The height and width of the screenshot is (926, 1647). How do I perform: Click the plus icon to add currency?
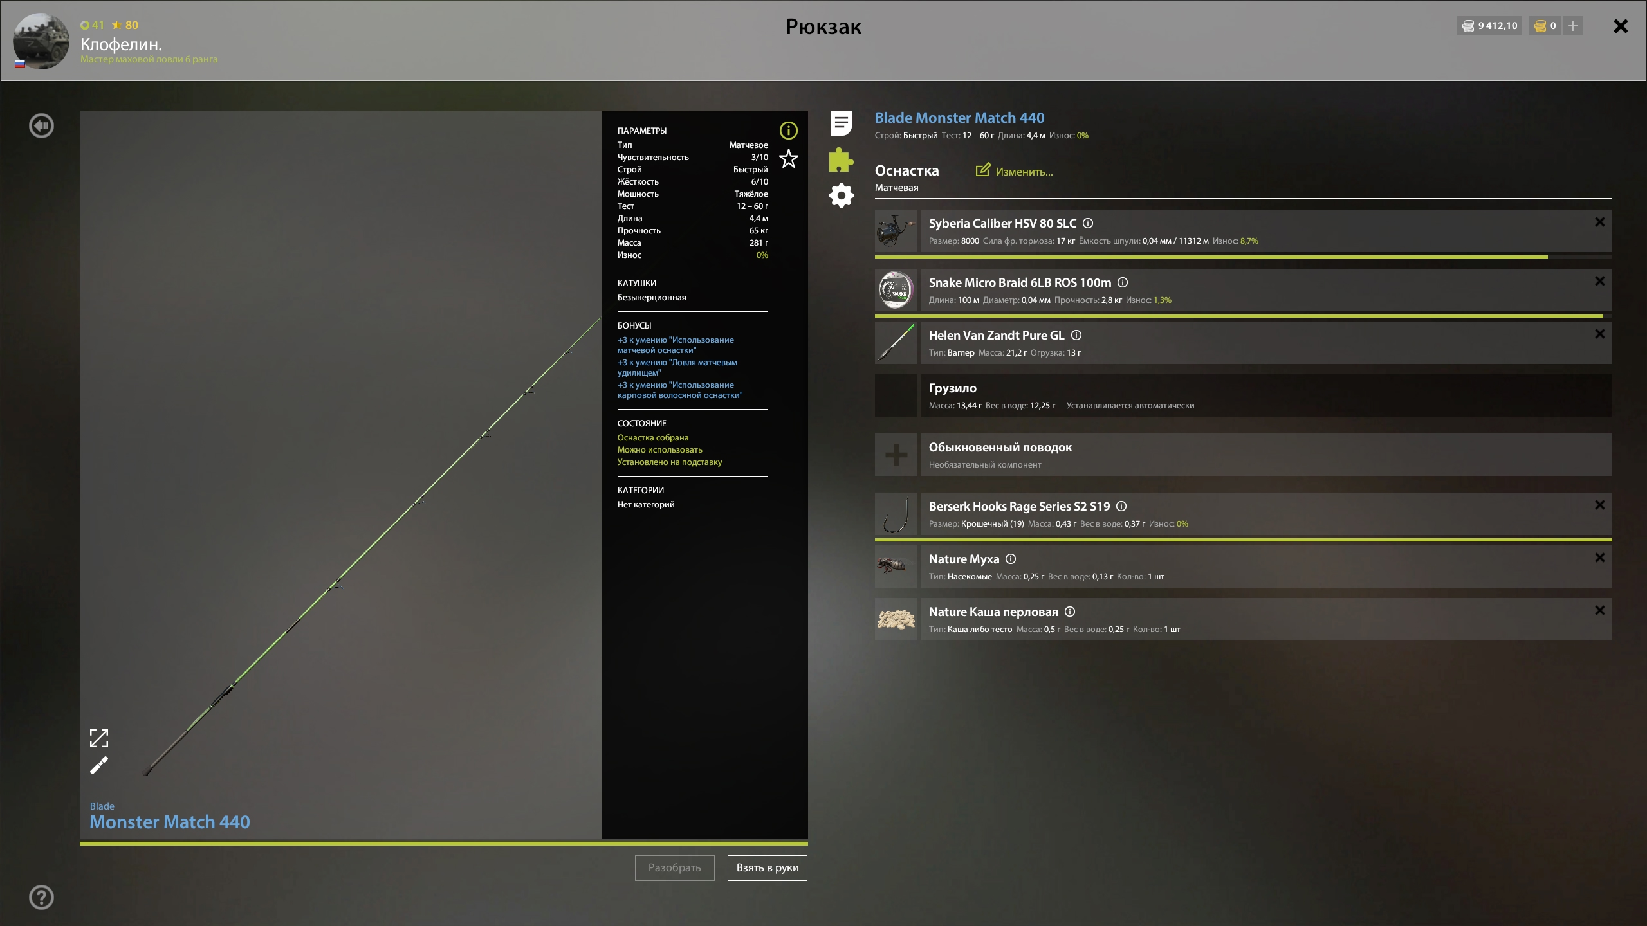point(1573,26)
